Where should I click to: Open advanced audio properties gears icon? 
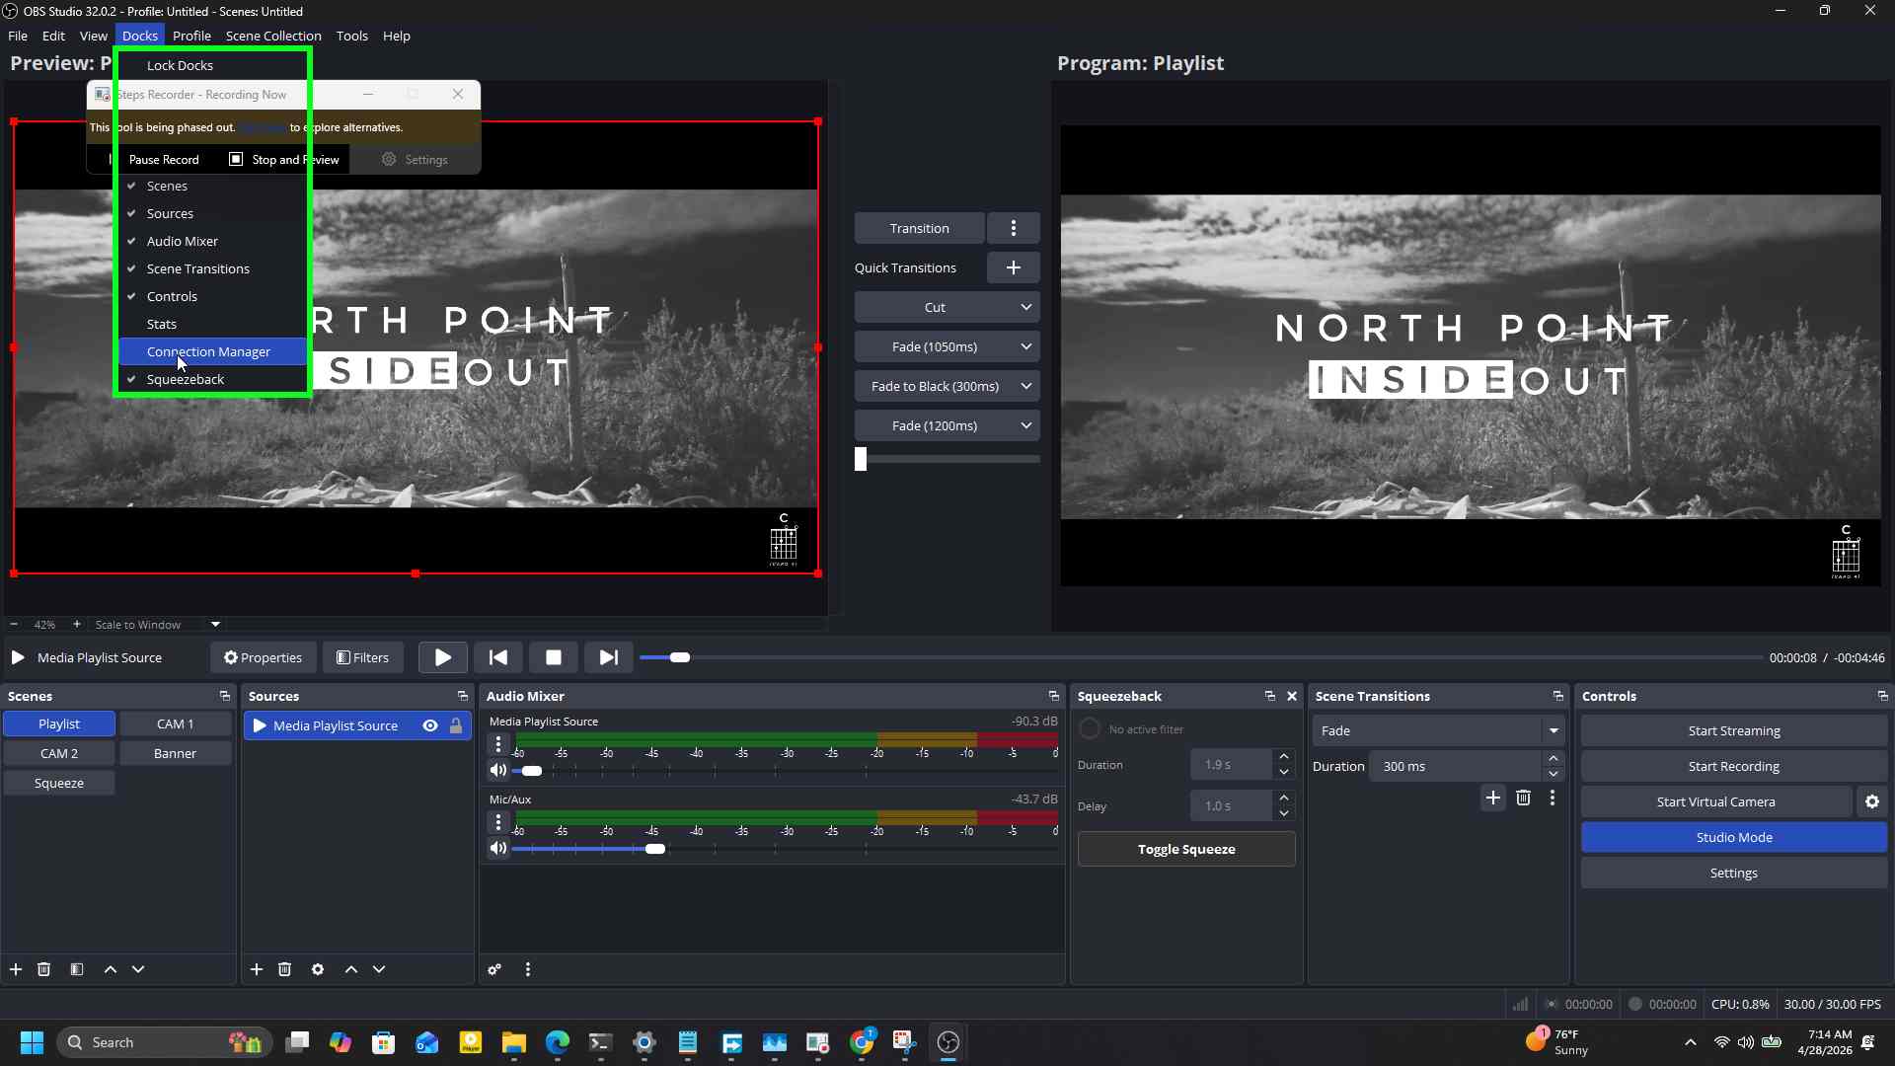tap(494, 969)
